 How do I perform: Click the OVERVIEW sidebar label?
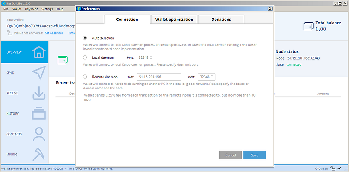coord(14,52)
